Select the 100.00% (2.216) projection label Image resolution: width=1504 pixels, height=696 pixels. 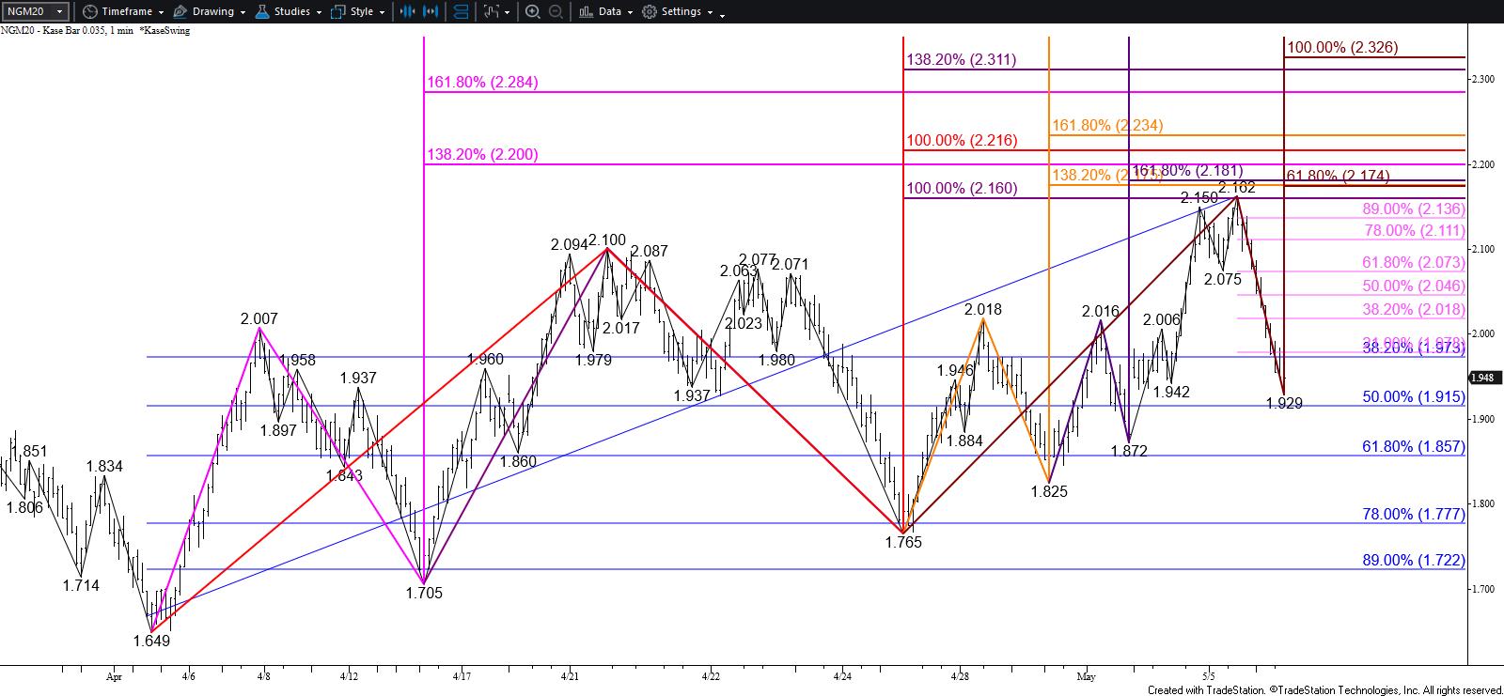click(x=961, y=141)
